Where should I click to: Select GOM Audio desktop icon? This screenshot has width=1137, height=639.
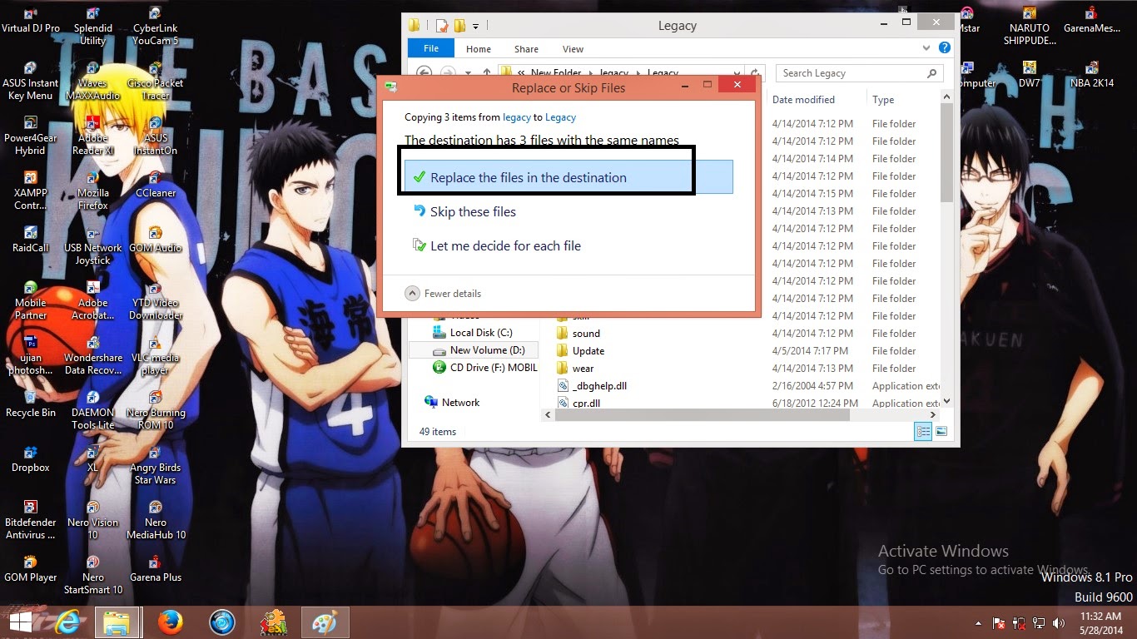click(156, 240)
